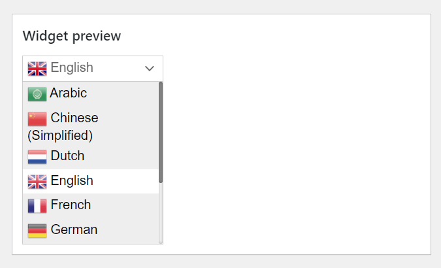Select the Arabic language option
This screenshot has width=441, height=268.
69,93
